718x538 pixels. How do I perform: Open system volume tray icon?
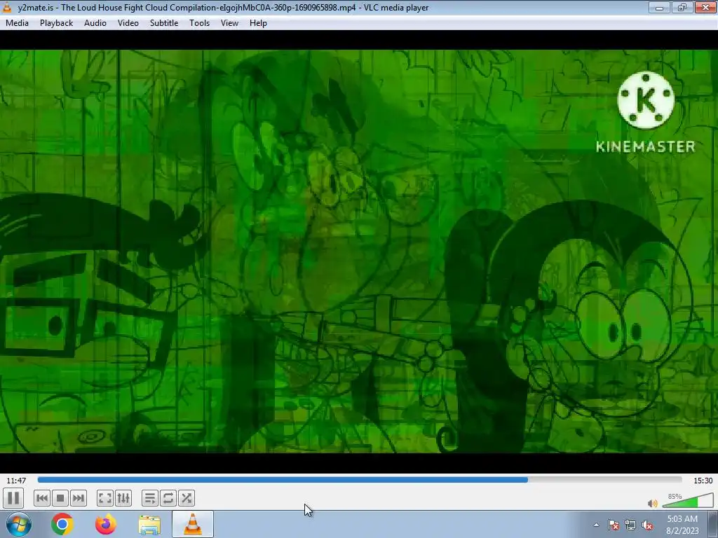pyautogui.click(x=647, y=525)
